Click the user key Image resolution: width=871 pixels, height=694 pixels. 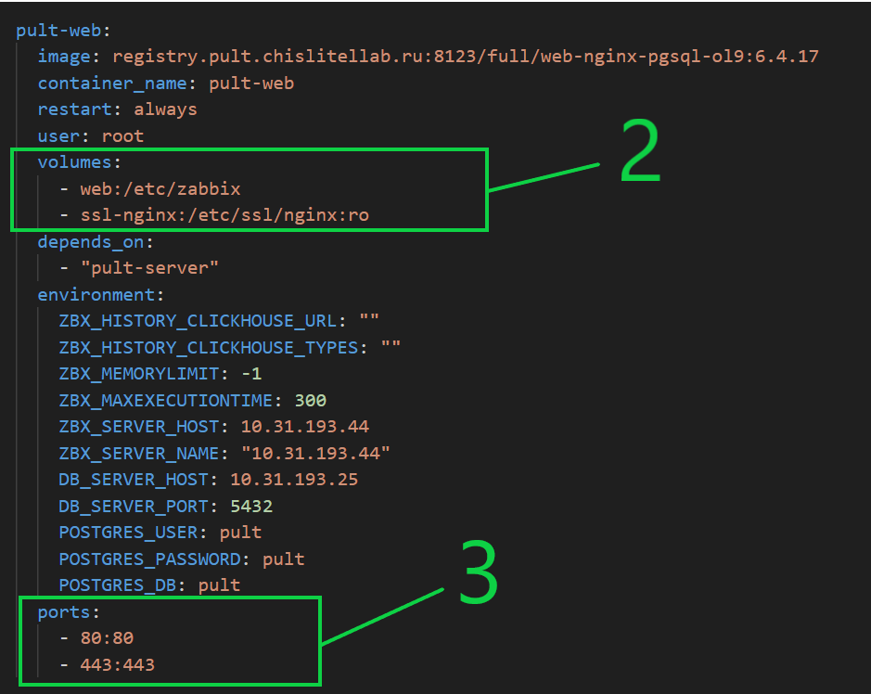pyautogui.click(x=58, y=136)
